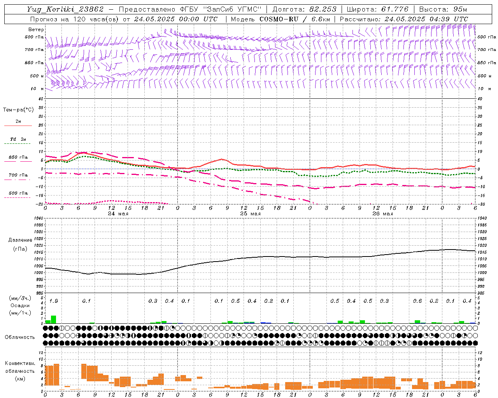Click the Давление panel label
This screenshot has height=398, width=498.
click(x=20, y=240)
